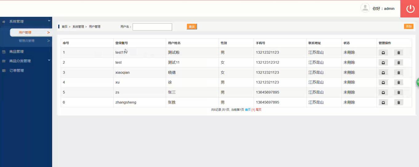Click 系统管理 in the breadcrumb
The width and height of the screenshot is (419, 167).
point(78,27)
